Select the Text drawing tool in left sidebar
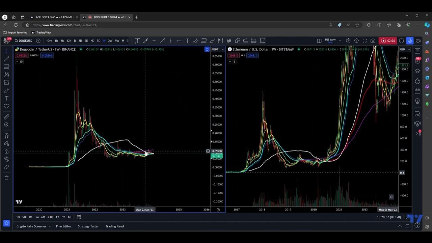 click(x=6, y=98)
